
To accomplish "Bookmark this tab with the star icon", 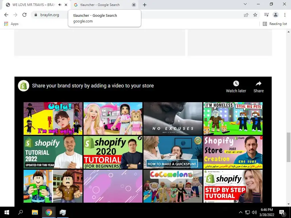I will point(255,15).
